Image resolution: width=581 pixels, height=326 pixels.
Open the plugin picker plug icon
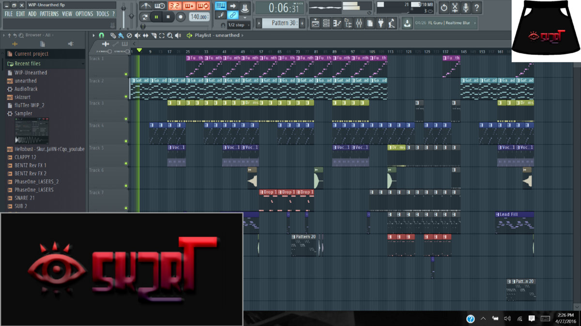click(381, 23)
